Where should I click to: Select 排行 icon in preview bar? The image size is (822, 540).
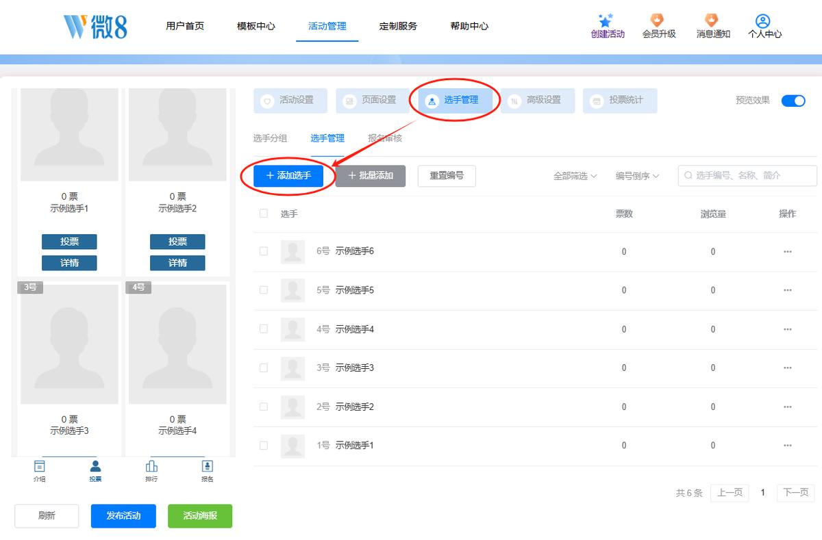(151, 466)
